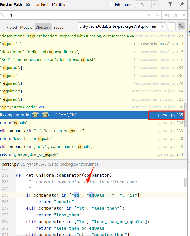The image size is (190, 236).
Task: Pin the Find in Path window
Action: [182, 4]
